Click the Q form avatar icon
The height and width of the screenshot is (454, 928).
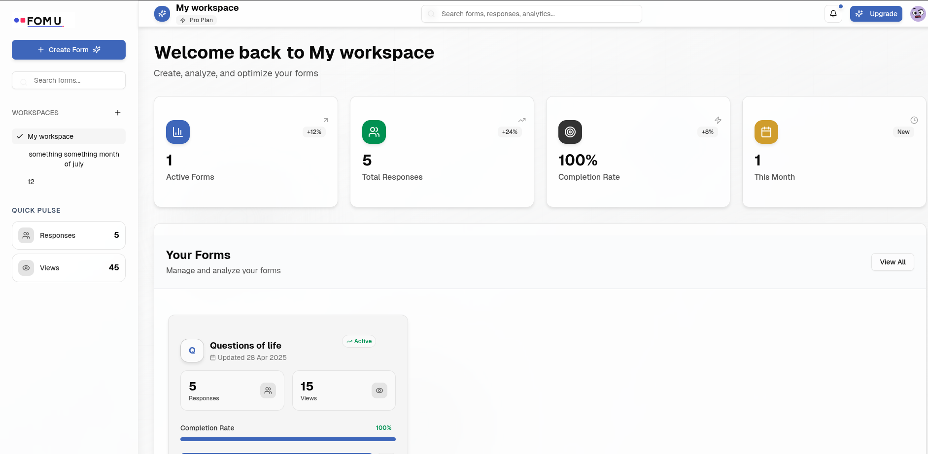pos(192,351)
